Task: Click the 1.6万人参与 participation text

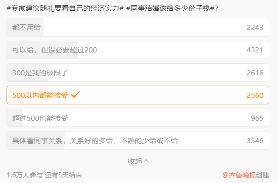Action: tap(25, 175)
